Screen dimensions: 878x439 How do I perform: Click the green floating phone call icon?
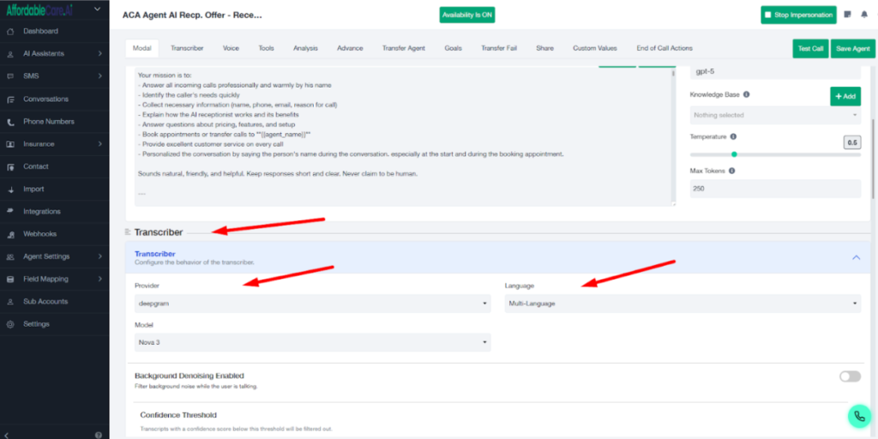(x=858, y=416)
